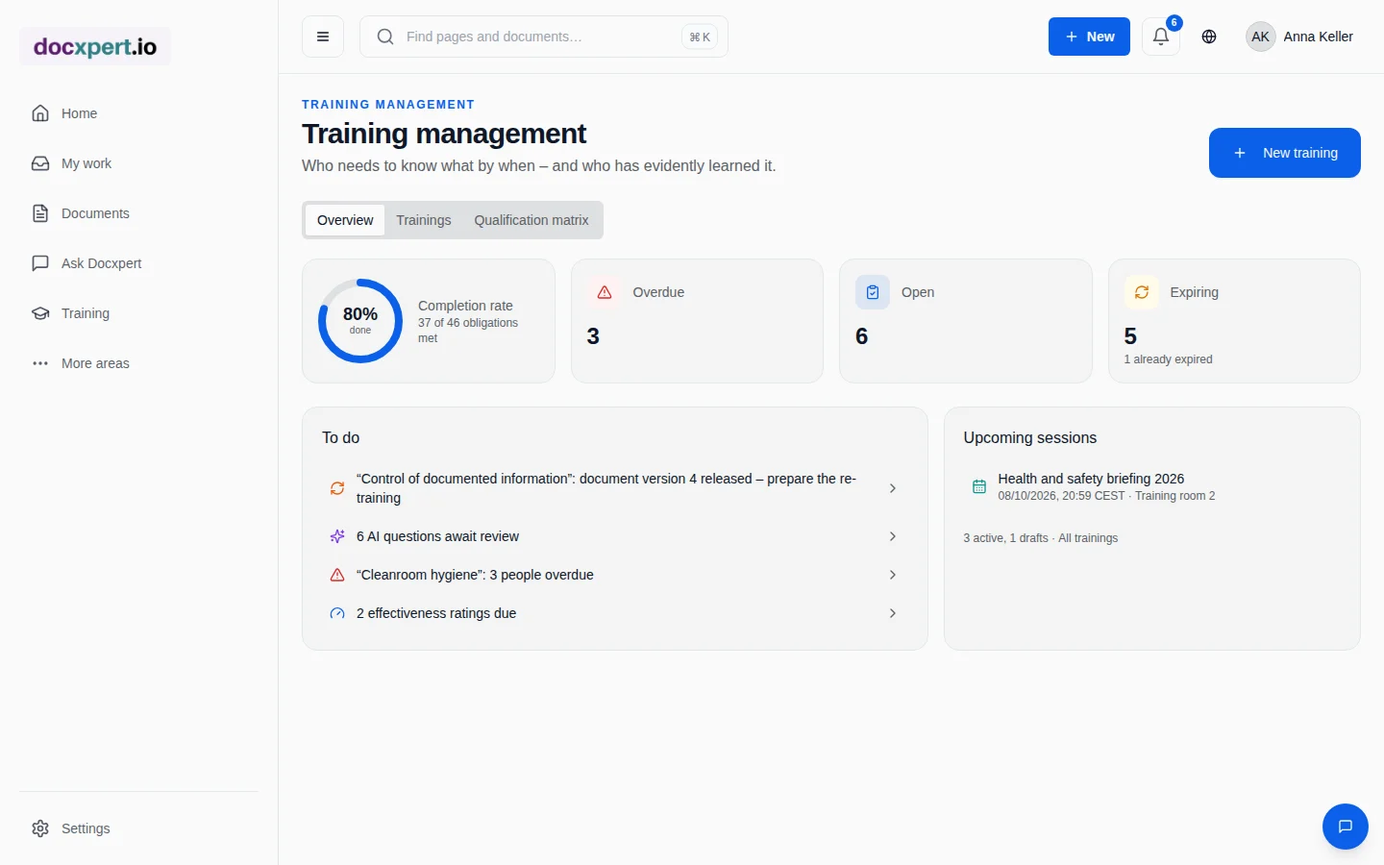This screenshot has height=865, width=1384.
Task: Click the refresh icon beside Control of documented information
Action: (337, 488)
